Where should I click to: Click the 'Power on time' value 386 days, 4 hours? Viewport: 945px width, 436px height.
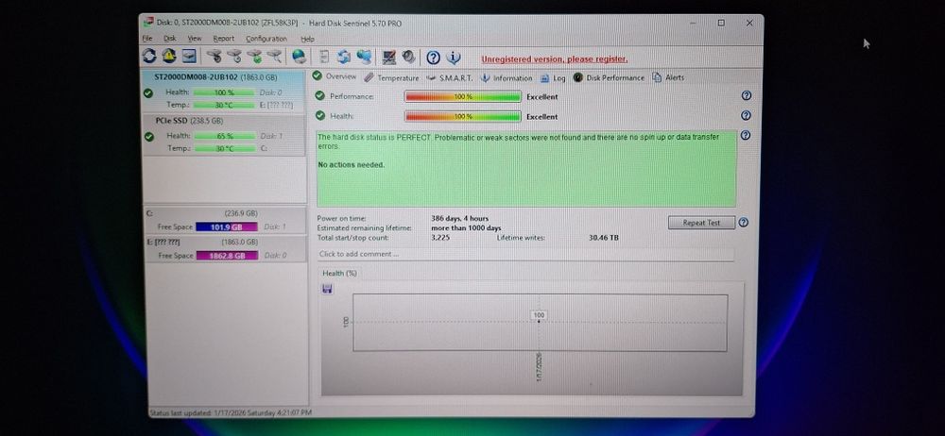(x=460, y=219)
